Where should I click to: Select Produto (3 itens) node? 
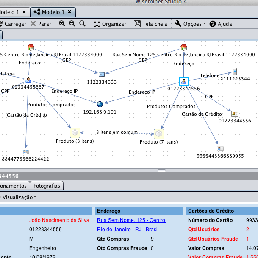tap(75, 133)
